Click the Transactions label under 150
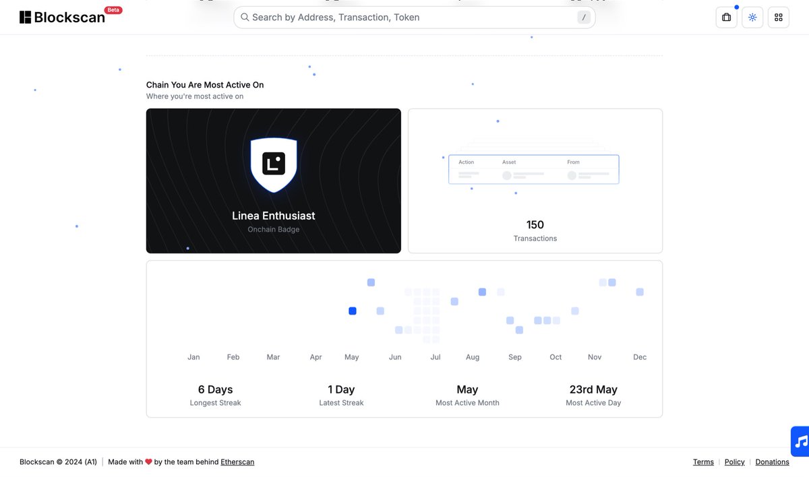Viewport: 809px width, 477px height. tap(535, 238)
